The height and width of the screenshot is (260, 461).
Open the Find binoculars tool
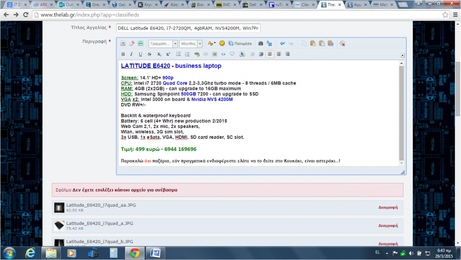[261, 43]
